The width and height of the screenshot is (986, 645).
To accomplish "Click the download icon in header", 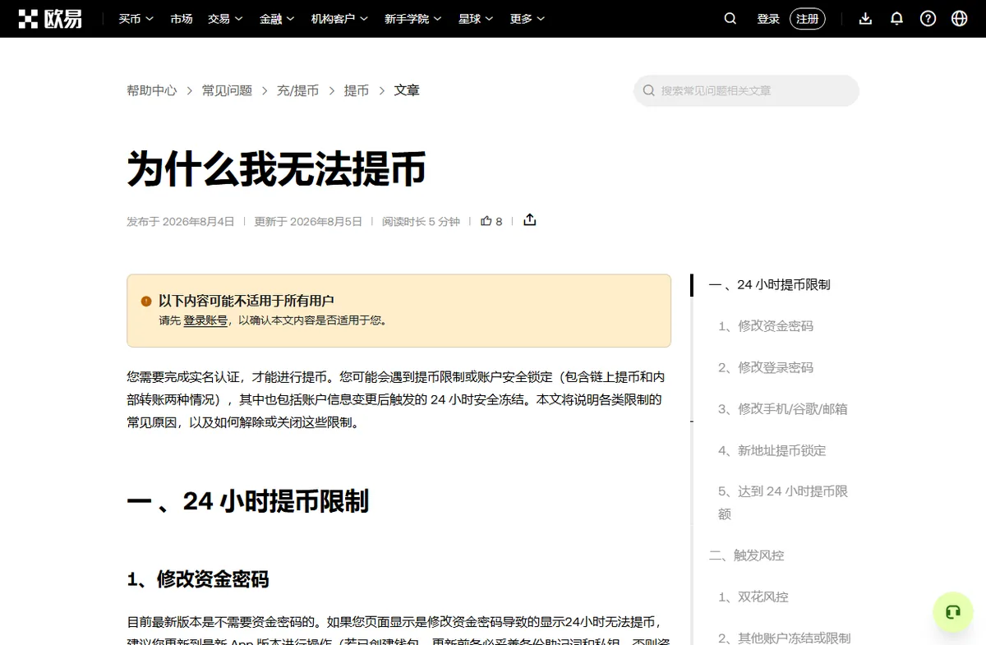I will (x=865, y=19).
